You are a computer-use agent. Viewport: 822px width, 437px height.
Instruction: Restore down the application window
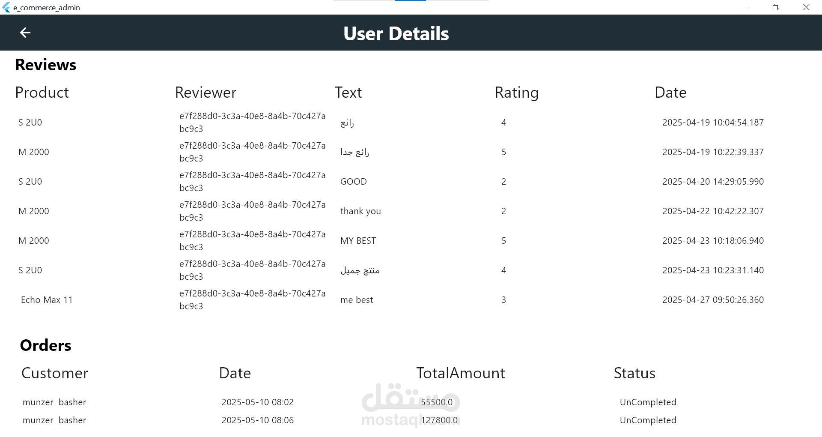776,7
